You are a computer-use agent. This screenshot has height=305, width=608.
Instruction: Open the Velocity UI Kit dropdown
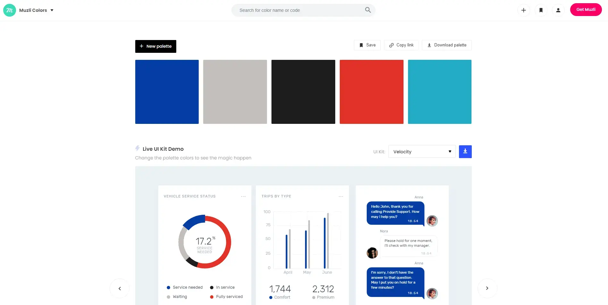tap(422, 152)
